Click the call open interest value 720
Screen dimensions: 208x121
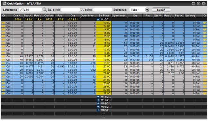click(x=88, y=63)
